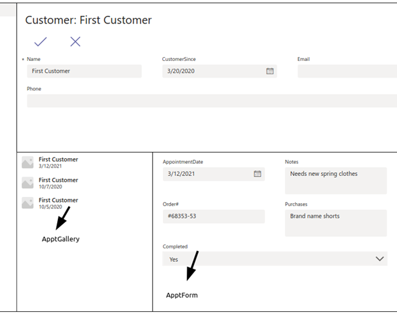Click the empty Email input field
Viewport: 397px width, 315px height.
(x=347, y=71)
